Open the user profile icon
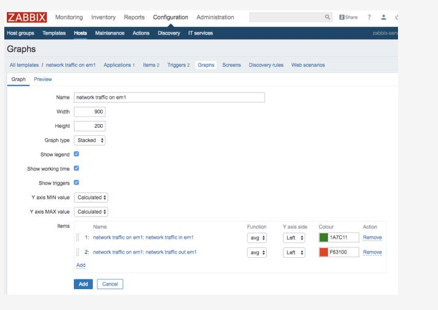The height and width of the screenshot is (310, 438). coord(383,17)
